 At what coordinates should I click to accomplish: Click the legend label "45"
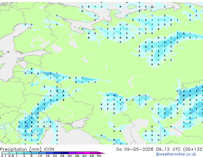(x=92, y=156)
